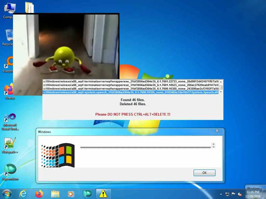Screen dimensions: 266x199
Task: Open Supermium taskbar icon
Action: 87,194
